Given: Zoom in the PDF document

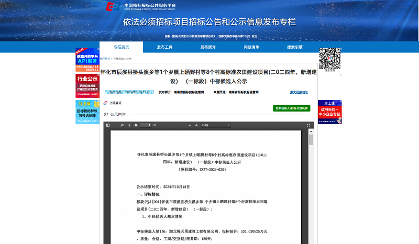Looking at the screenshot, I should [196, 125].
